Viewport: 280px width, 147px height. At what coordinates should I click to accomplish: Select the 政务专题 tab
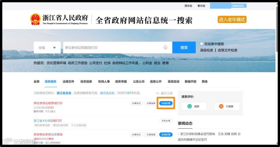[121, 81]
